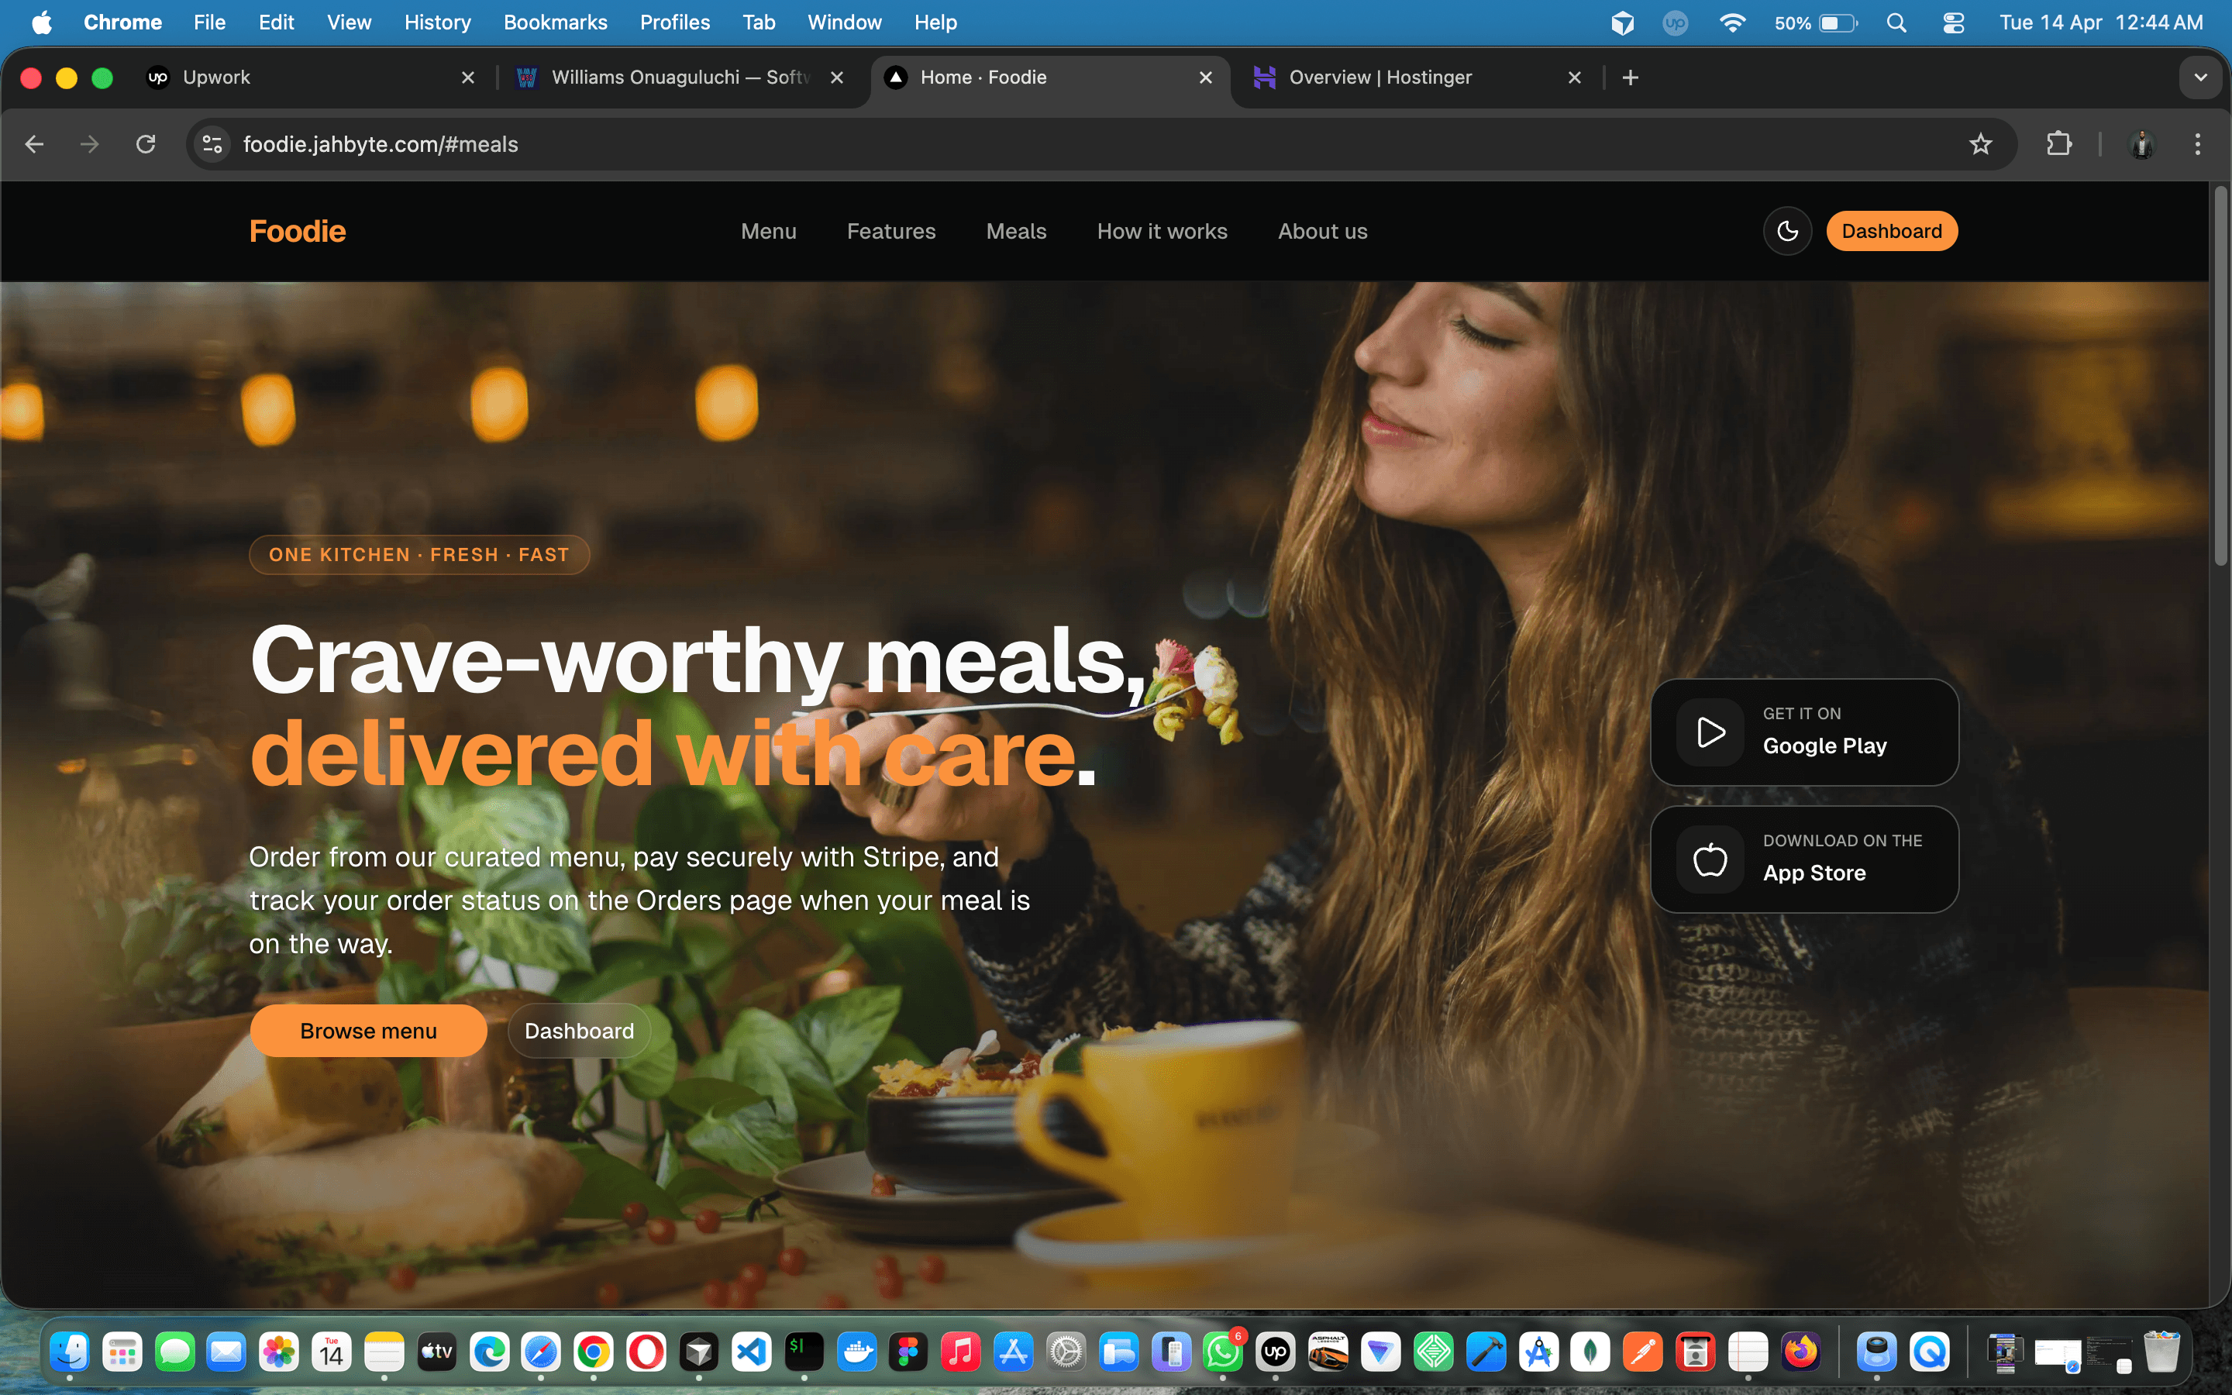Image resolution: width=2232 pixels, height=1395 pixels.
Task: Open the Figma app from the dock
Action: (x=908, y=1352)
